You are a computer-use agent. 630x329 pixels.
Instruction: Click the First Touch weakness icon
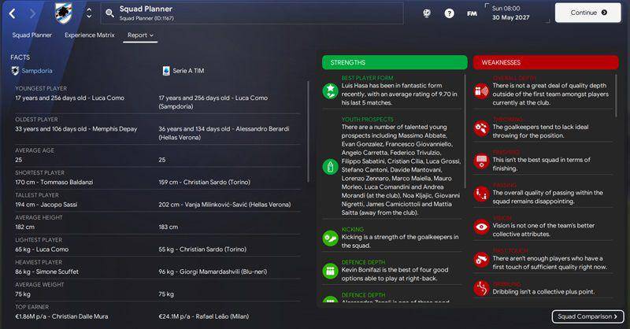coord(481,260)
